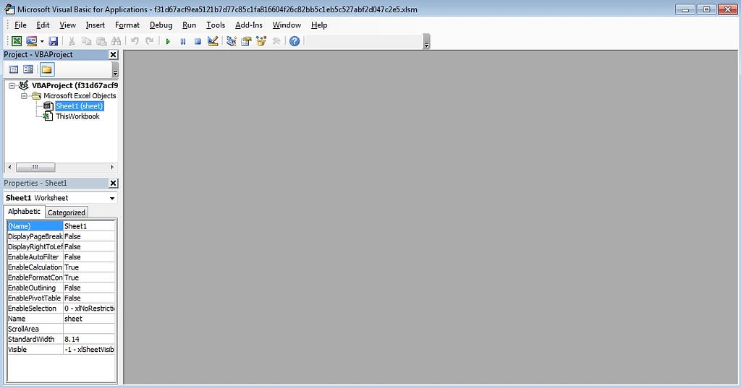Screen dimensions: 741x388
Task: Open the Debug menu
Action: pyautogui.click(x=161, y=25)
